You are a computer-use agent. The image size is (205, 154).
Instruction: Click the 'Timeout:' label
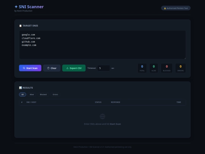[91, 68]
